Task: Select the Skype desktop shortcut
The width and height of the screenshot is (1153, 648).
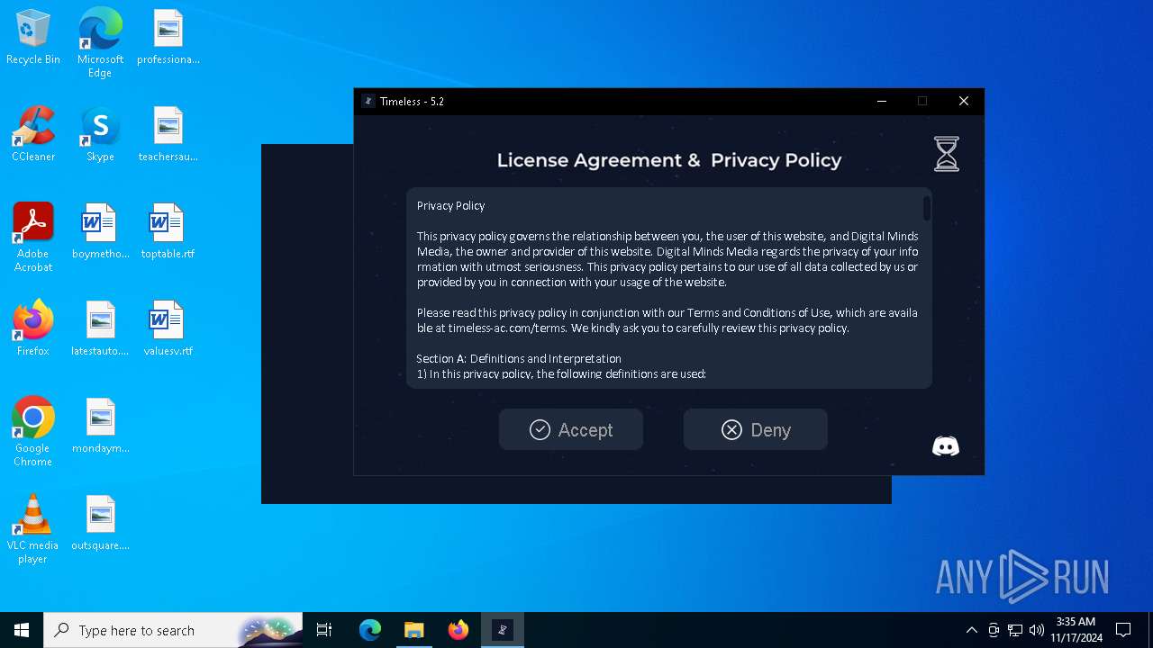Action: pyautogui.click(x=100, y=135)
